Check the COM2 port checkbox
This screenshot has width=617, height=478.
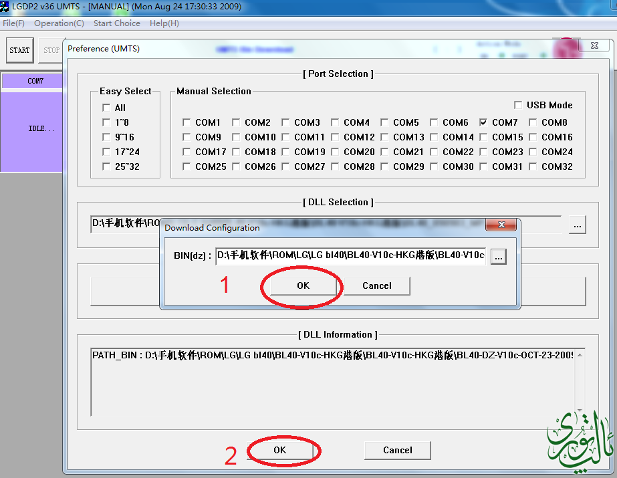pos(236,122)
